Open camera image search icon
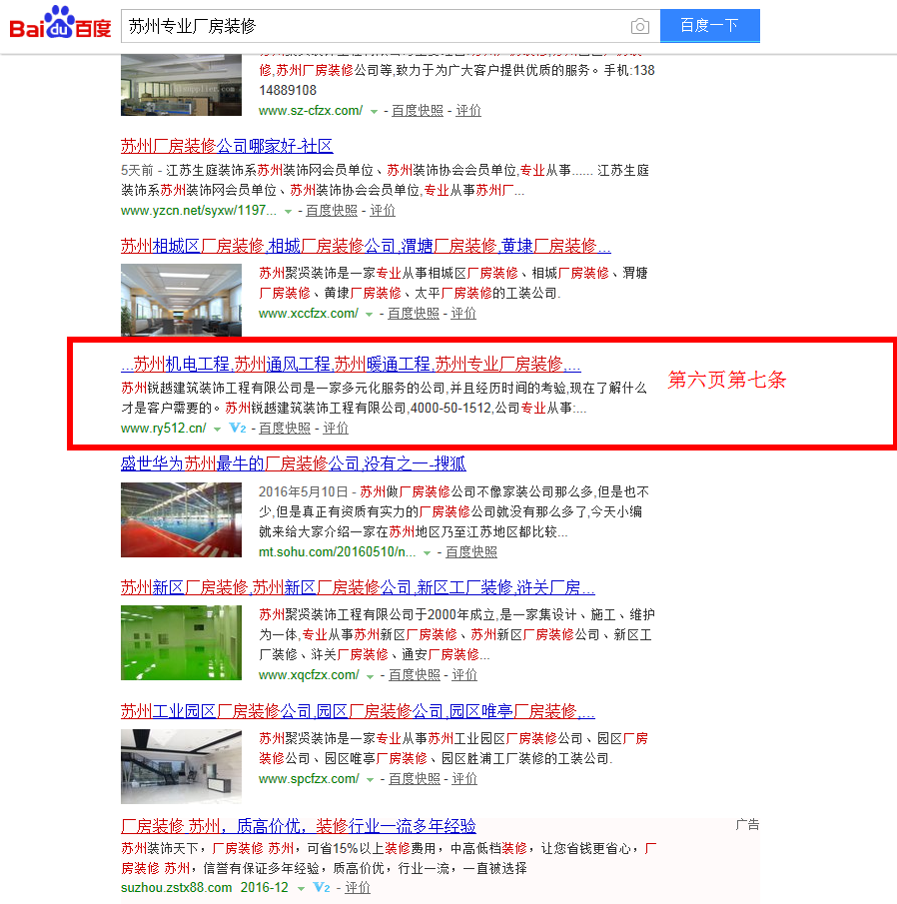Image resolution: width=897 pixels, height=904 pixels. tap(640, 26)
